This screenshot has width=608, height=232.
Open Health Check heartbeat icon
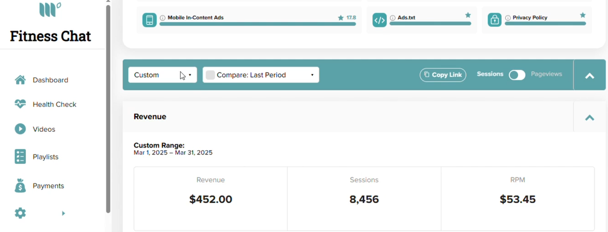pos(20,104)
